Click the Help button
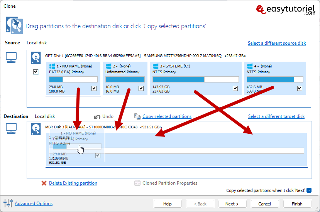 point(168,204)
